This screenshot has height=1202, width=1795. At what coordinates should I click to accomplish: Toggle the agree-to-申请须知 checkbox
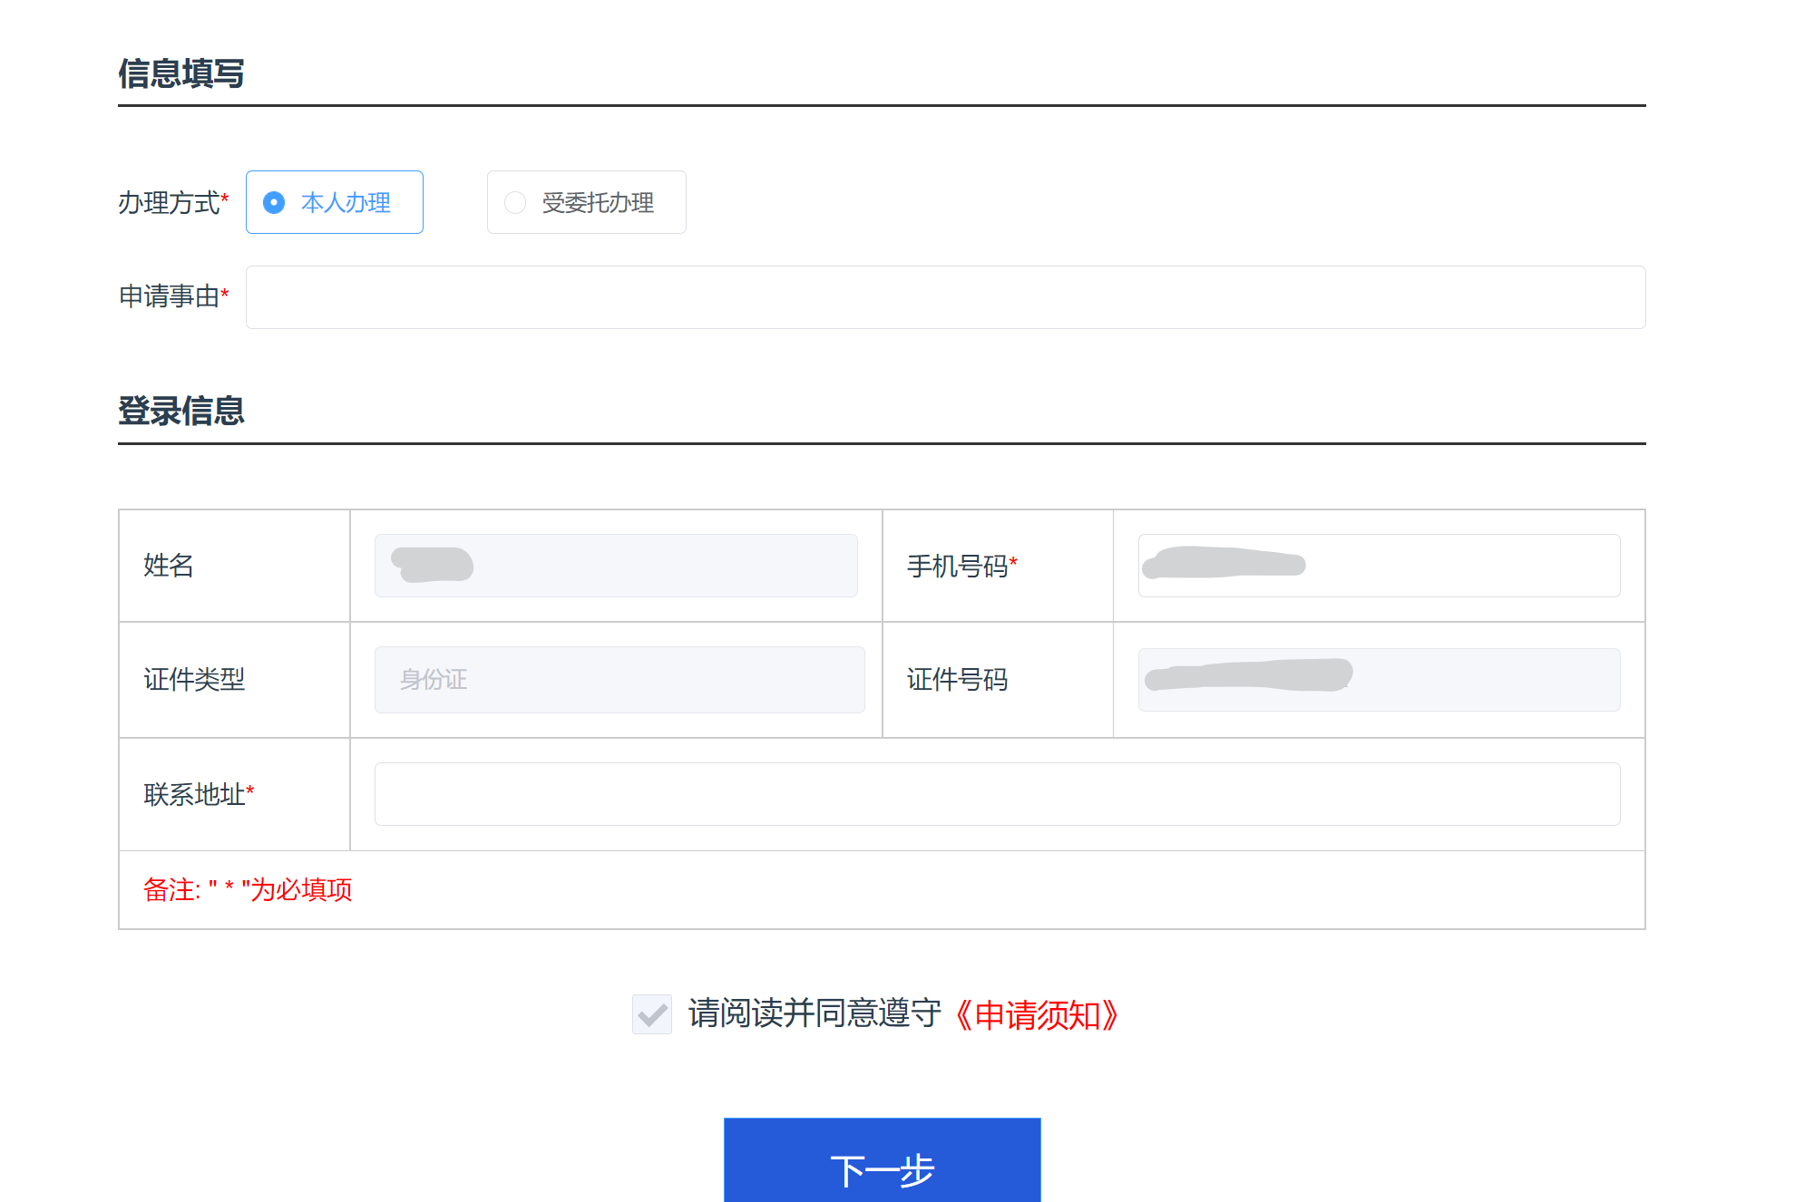click(651, 1014)
